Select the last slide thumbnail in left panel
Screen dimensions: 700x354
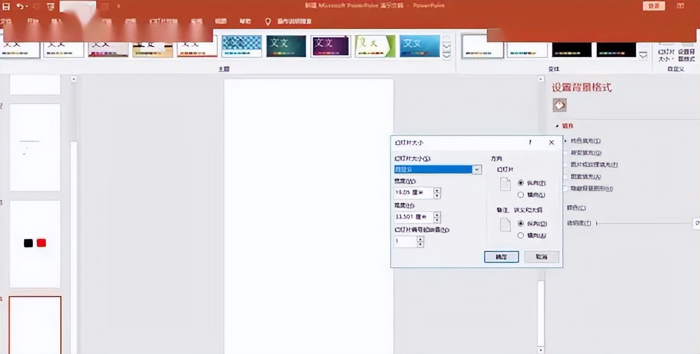(35, 325)
